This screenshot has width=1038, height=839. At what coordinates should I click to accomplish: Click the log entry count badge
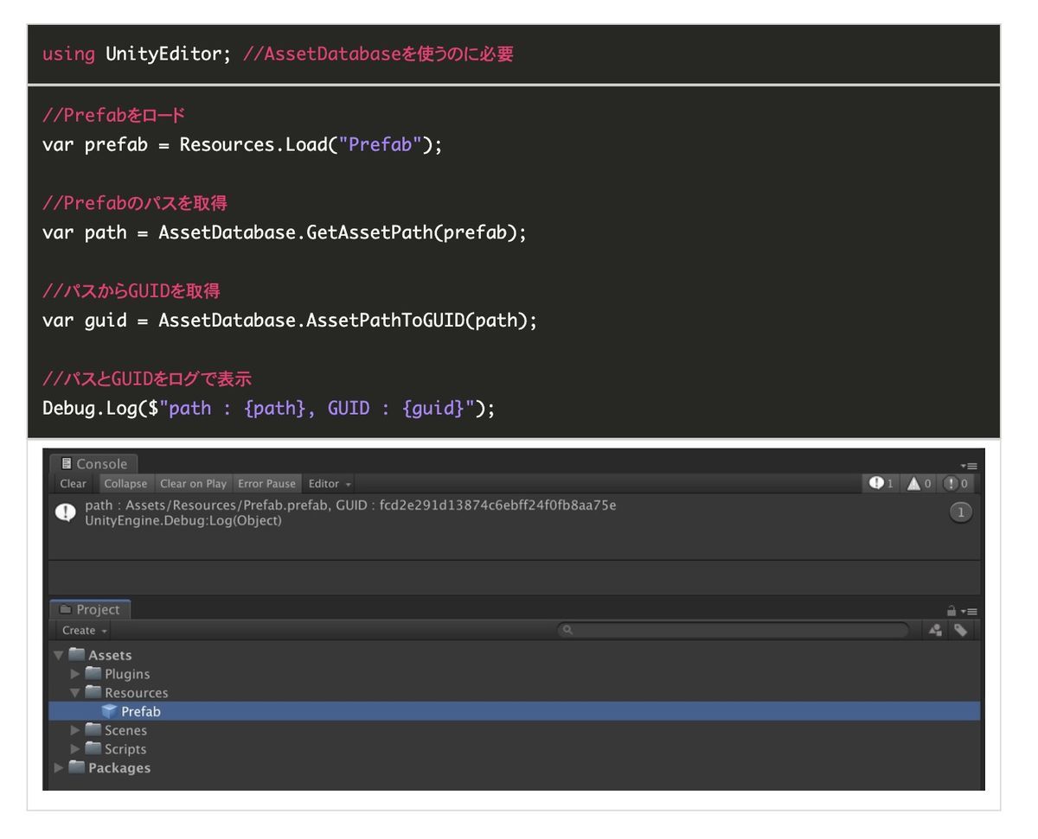(x=960, y=512)
